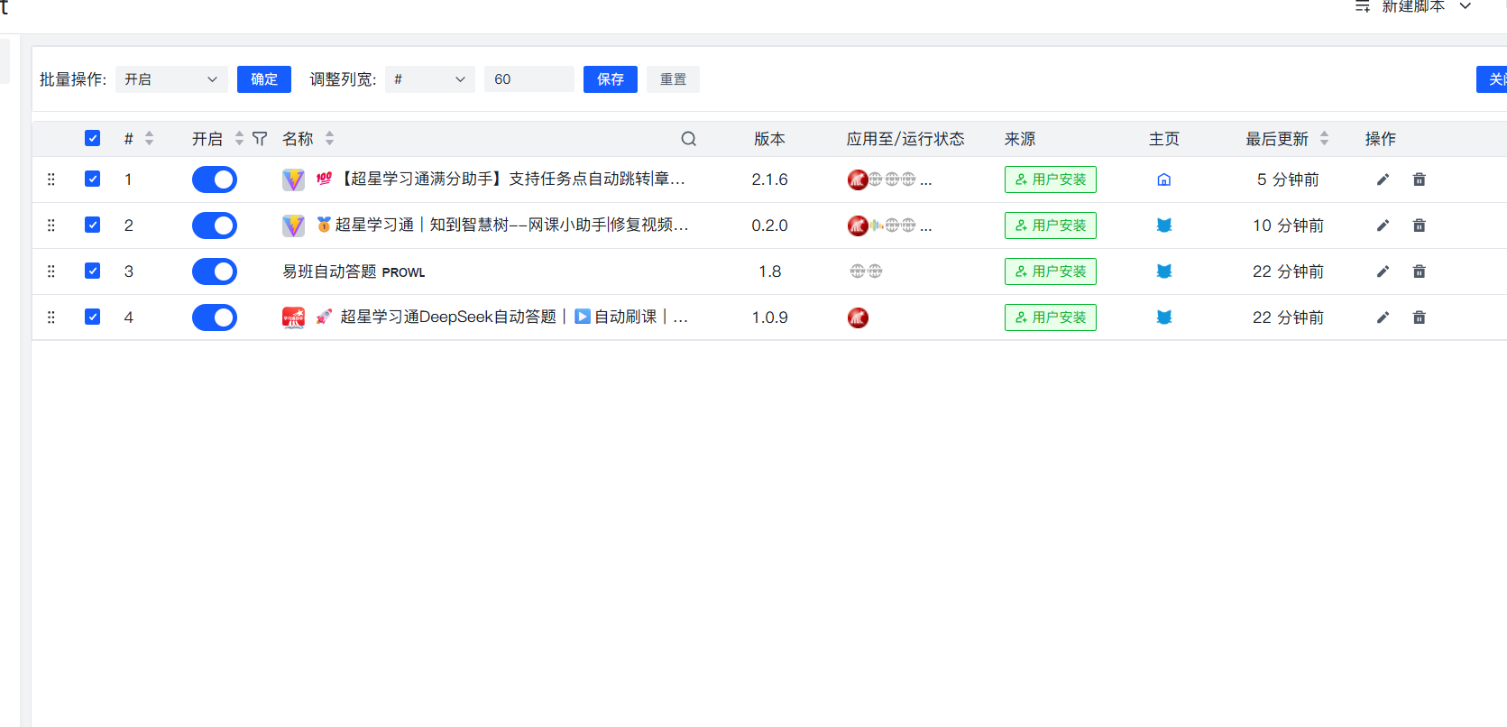Viewport: 1507px width, 727px height.
Task: Open script 超星学习通DeepSeek自动答题
Action: [x=501, y=317]
